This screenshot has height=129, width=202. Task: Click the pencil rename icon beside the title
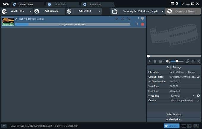(16, 19)
